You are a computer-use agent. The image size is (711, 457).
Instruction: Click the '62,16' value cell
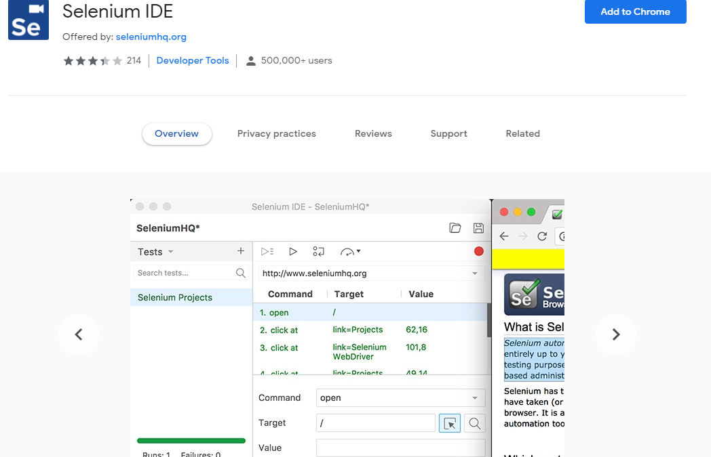click(417, 330)
